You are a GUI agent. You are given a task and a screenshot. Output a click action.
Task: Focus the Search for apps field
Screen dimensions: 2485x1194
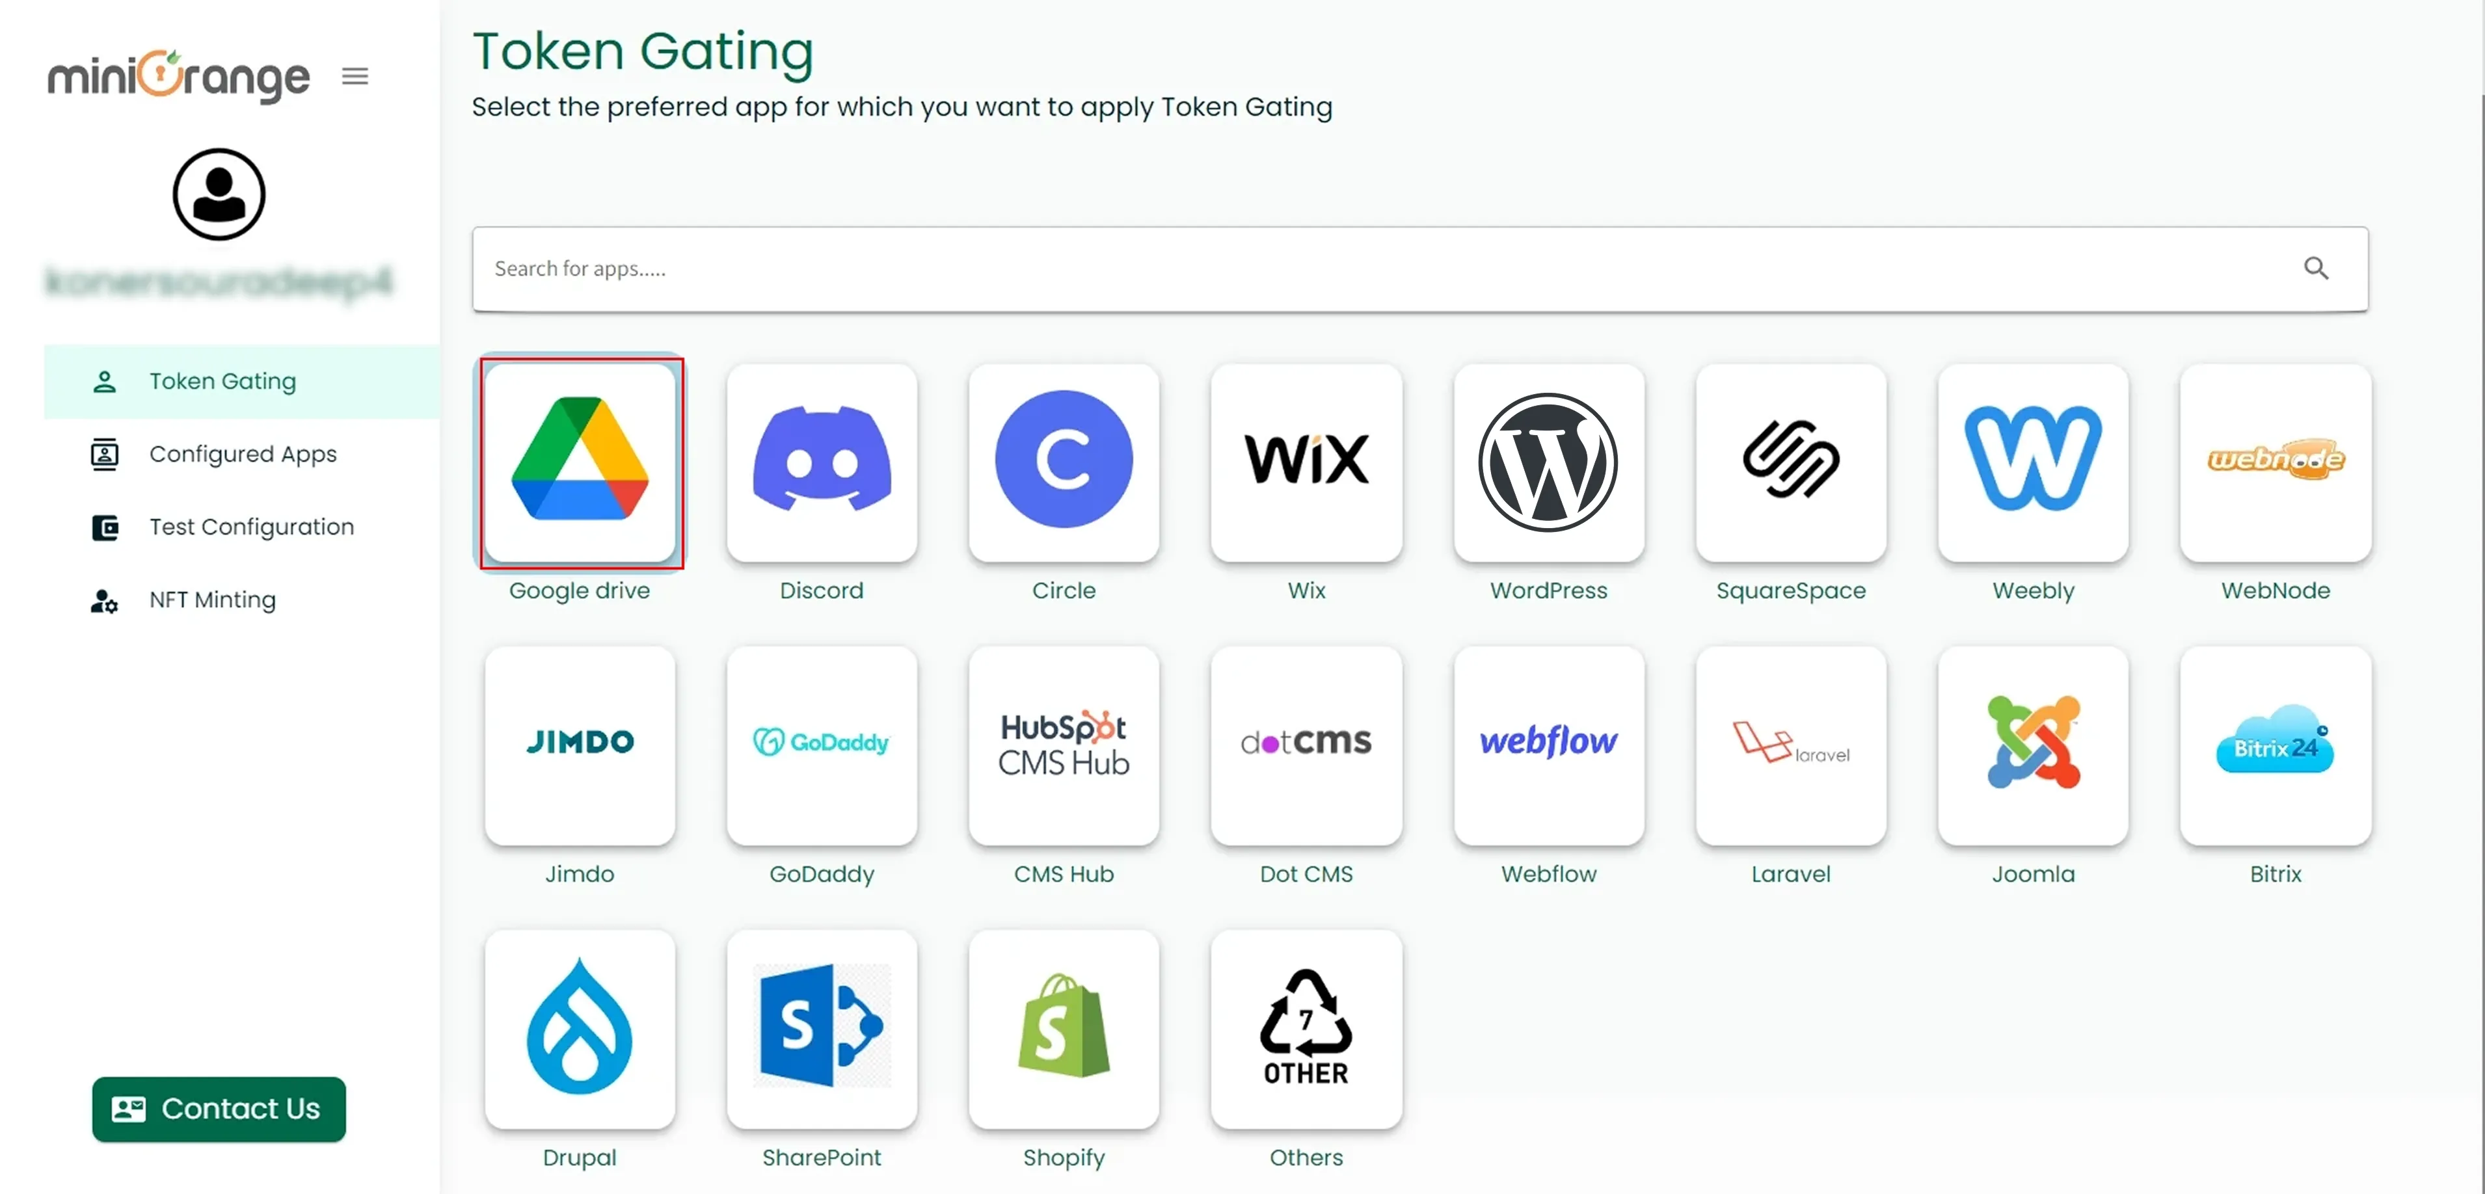pyautogui.click(x=1420, y=269)
